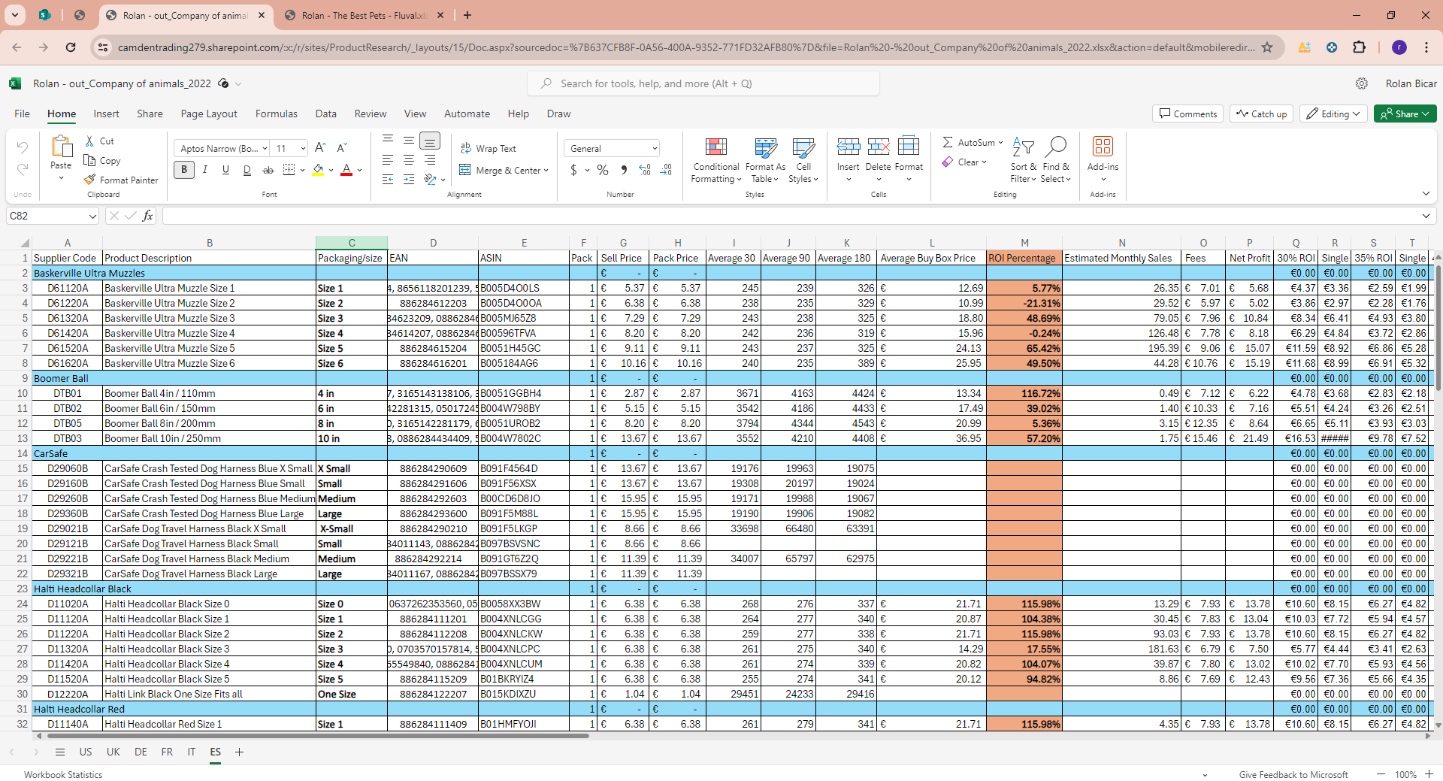Choose font color swatch
The height and width of the screenshot is (781, 1443).
[x=346, y=171]
